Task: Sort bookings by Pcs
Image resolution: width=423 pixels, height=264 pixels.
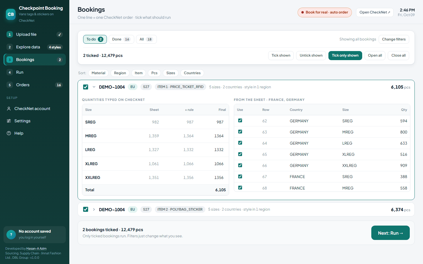Action: 154,73
